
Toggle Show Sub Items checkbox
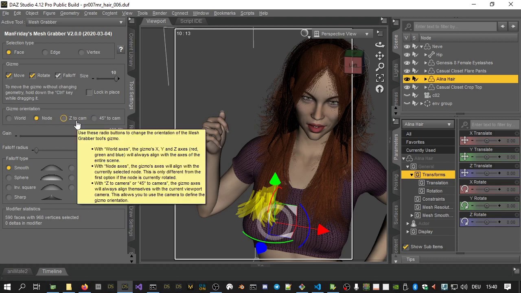point(406,247)
